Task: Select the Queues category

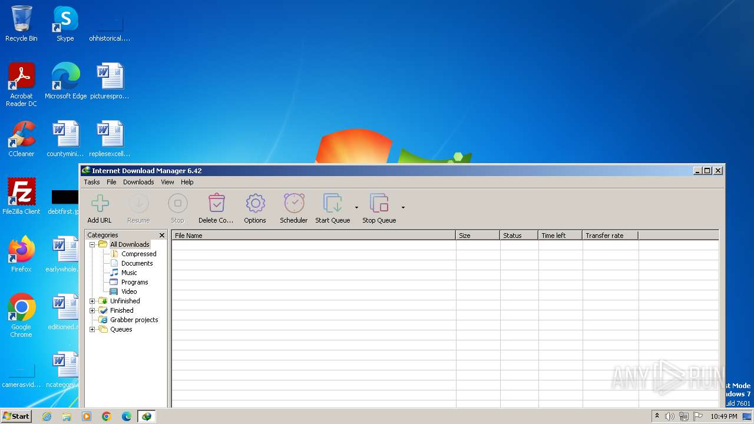Action: 121,329
